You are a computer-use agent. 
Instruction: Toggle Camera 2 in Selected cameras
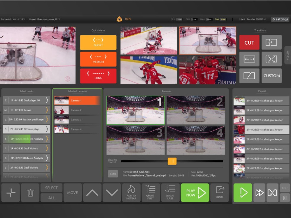[77, 110]
